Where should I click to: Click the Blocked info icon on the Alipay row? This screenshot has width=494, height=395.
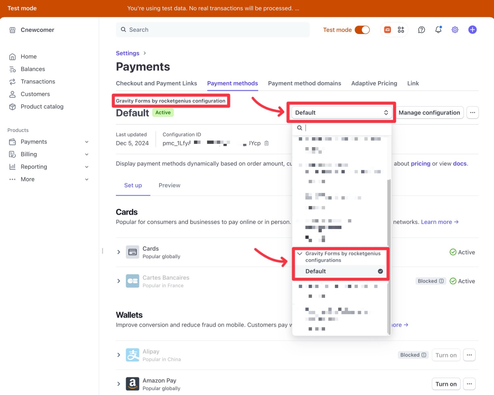[424, 355]
